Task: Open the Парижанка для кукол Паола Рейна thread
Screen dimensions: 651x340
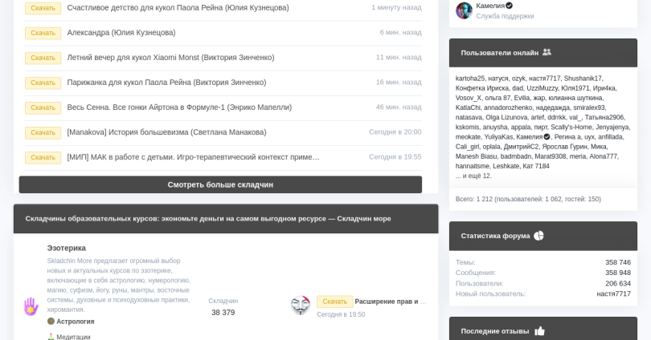Action: tap(166, 83)
